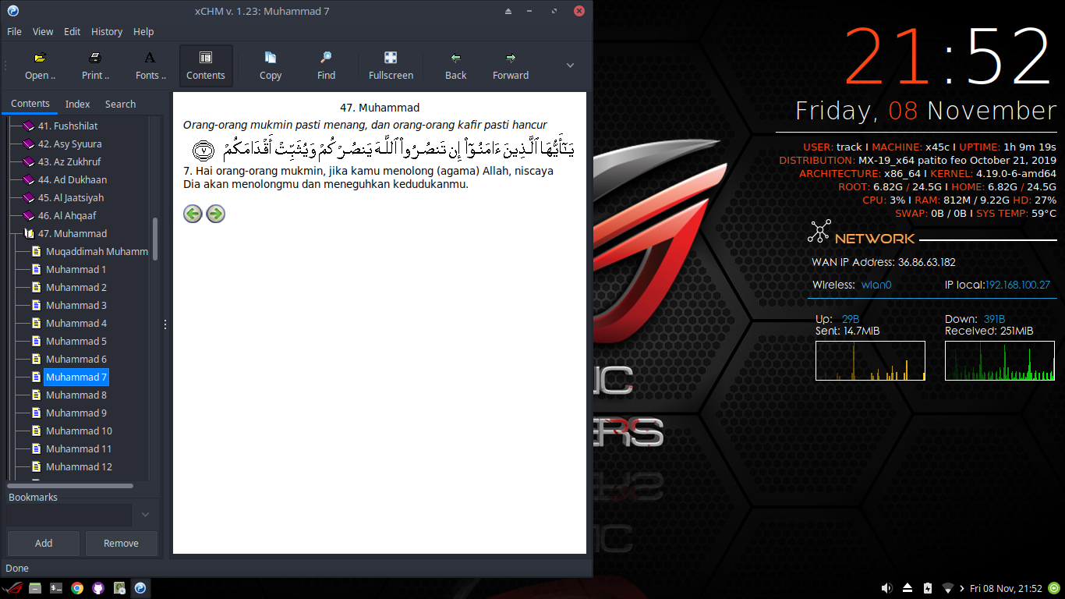Open Muhammad 8 from the tree
This screenshot has height=599, width=1065.
pyautogui.click(x=76, y=395)
